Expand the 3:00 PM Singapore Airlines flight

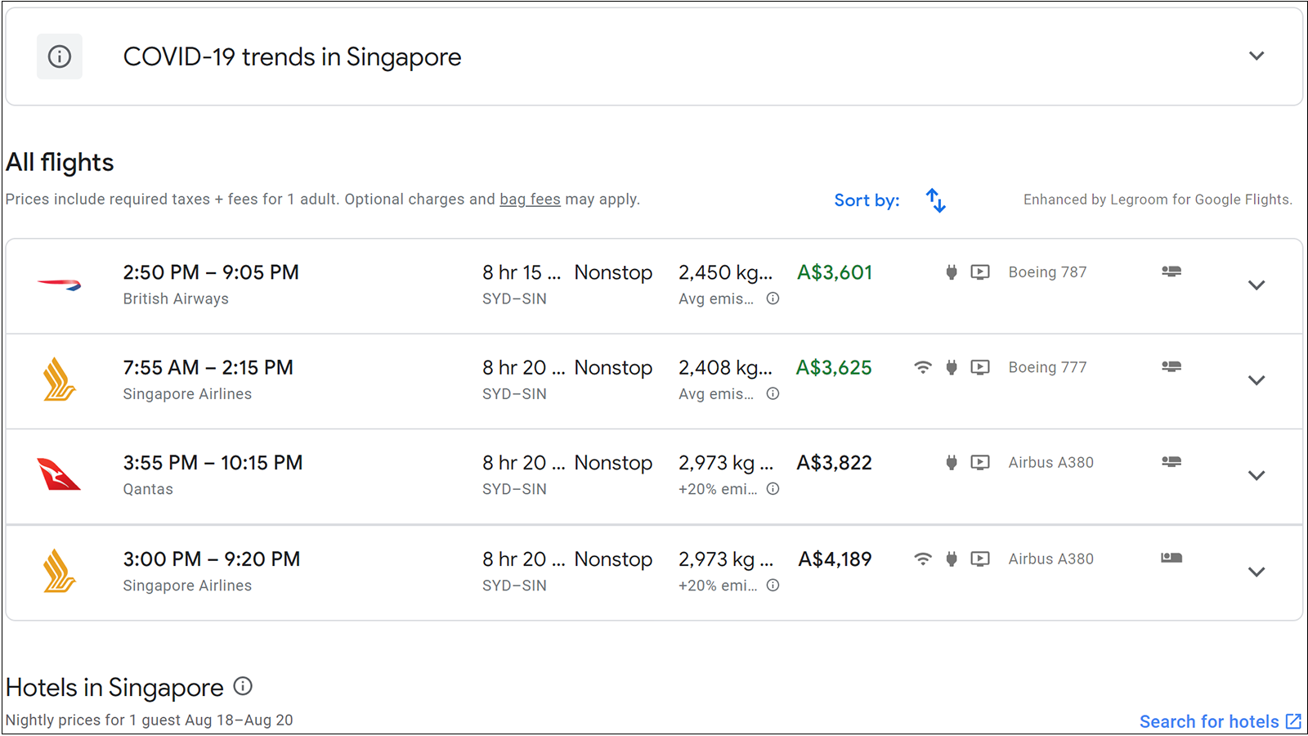pos(1256,572)
